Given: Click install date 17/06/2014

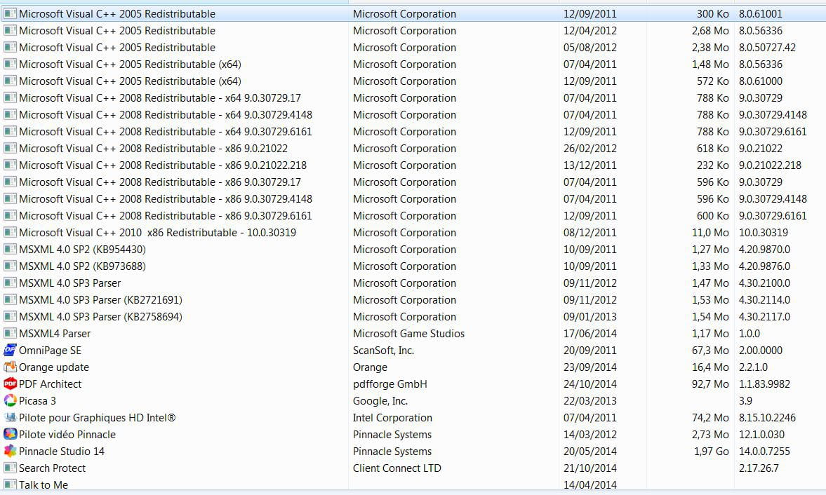Looking at the screenshot, I should [x=590, y=334].
